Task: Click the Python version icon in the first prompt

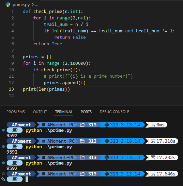Action: tap(107, 125)
